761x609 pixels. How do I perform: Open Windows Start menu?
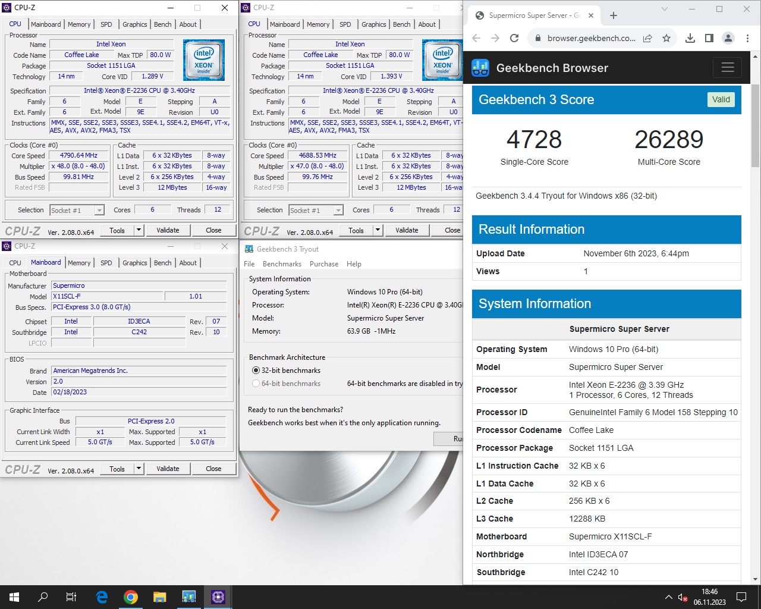[x=14, y=597]
